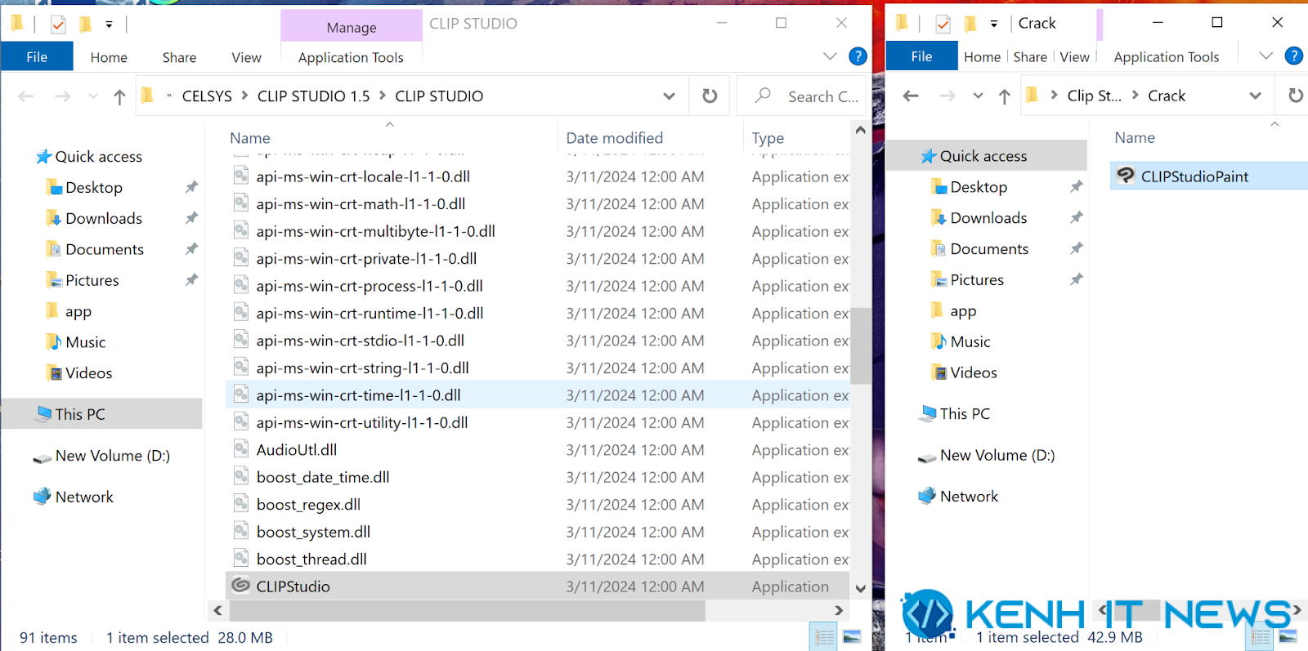Image resolution: width=1308 pixels, height=651 pixels.
Task: Click Back arrow in CLIP STUDIO window
Action: tap(26, 96)
